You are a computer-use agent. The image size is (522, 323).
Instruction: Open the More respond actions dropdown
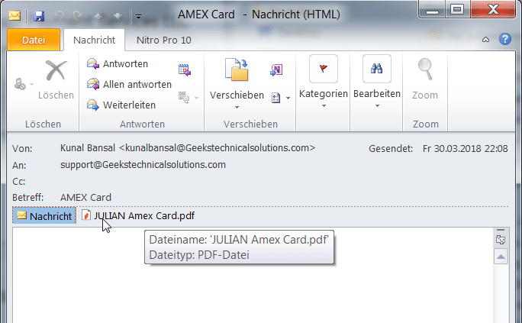tap(188, 97)
